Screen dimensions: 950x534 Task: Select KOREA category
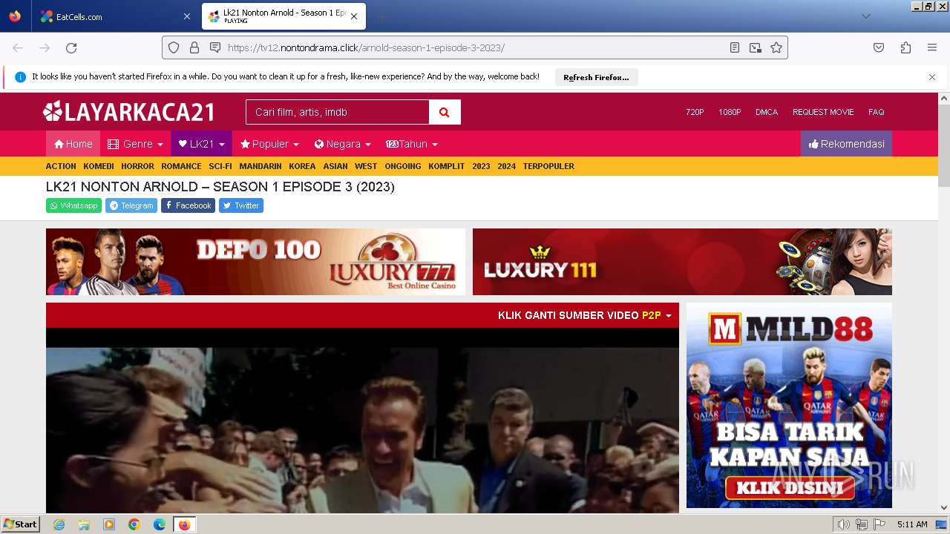302,166
